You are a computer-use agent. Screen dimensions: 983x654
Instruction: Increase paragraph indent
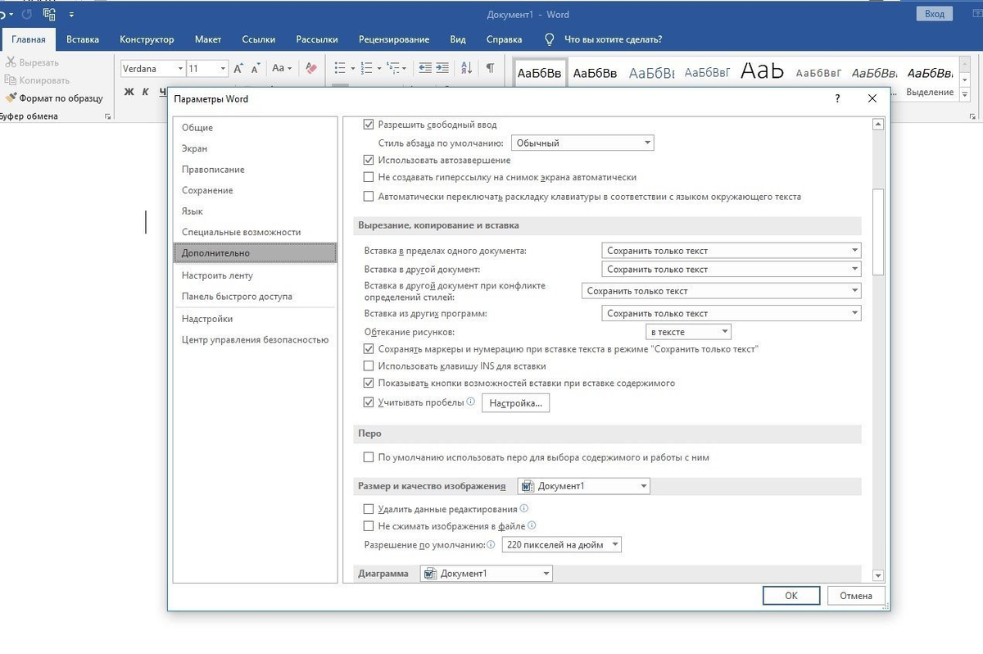[x=442, y=69]
